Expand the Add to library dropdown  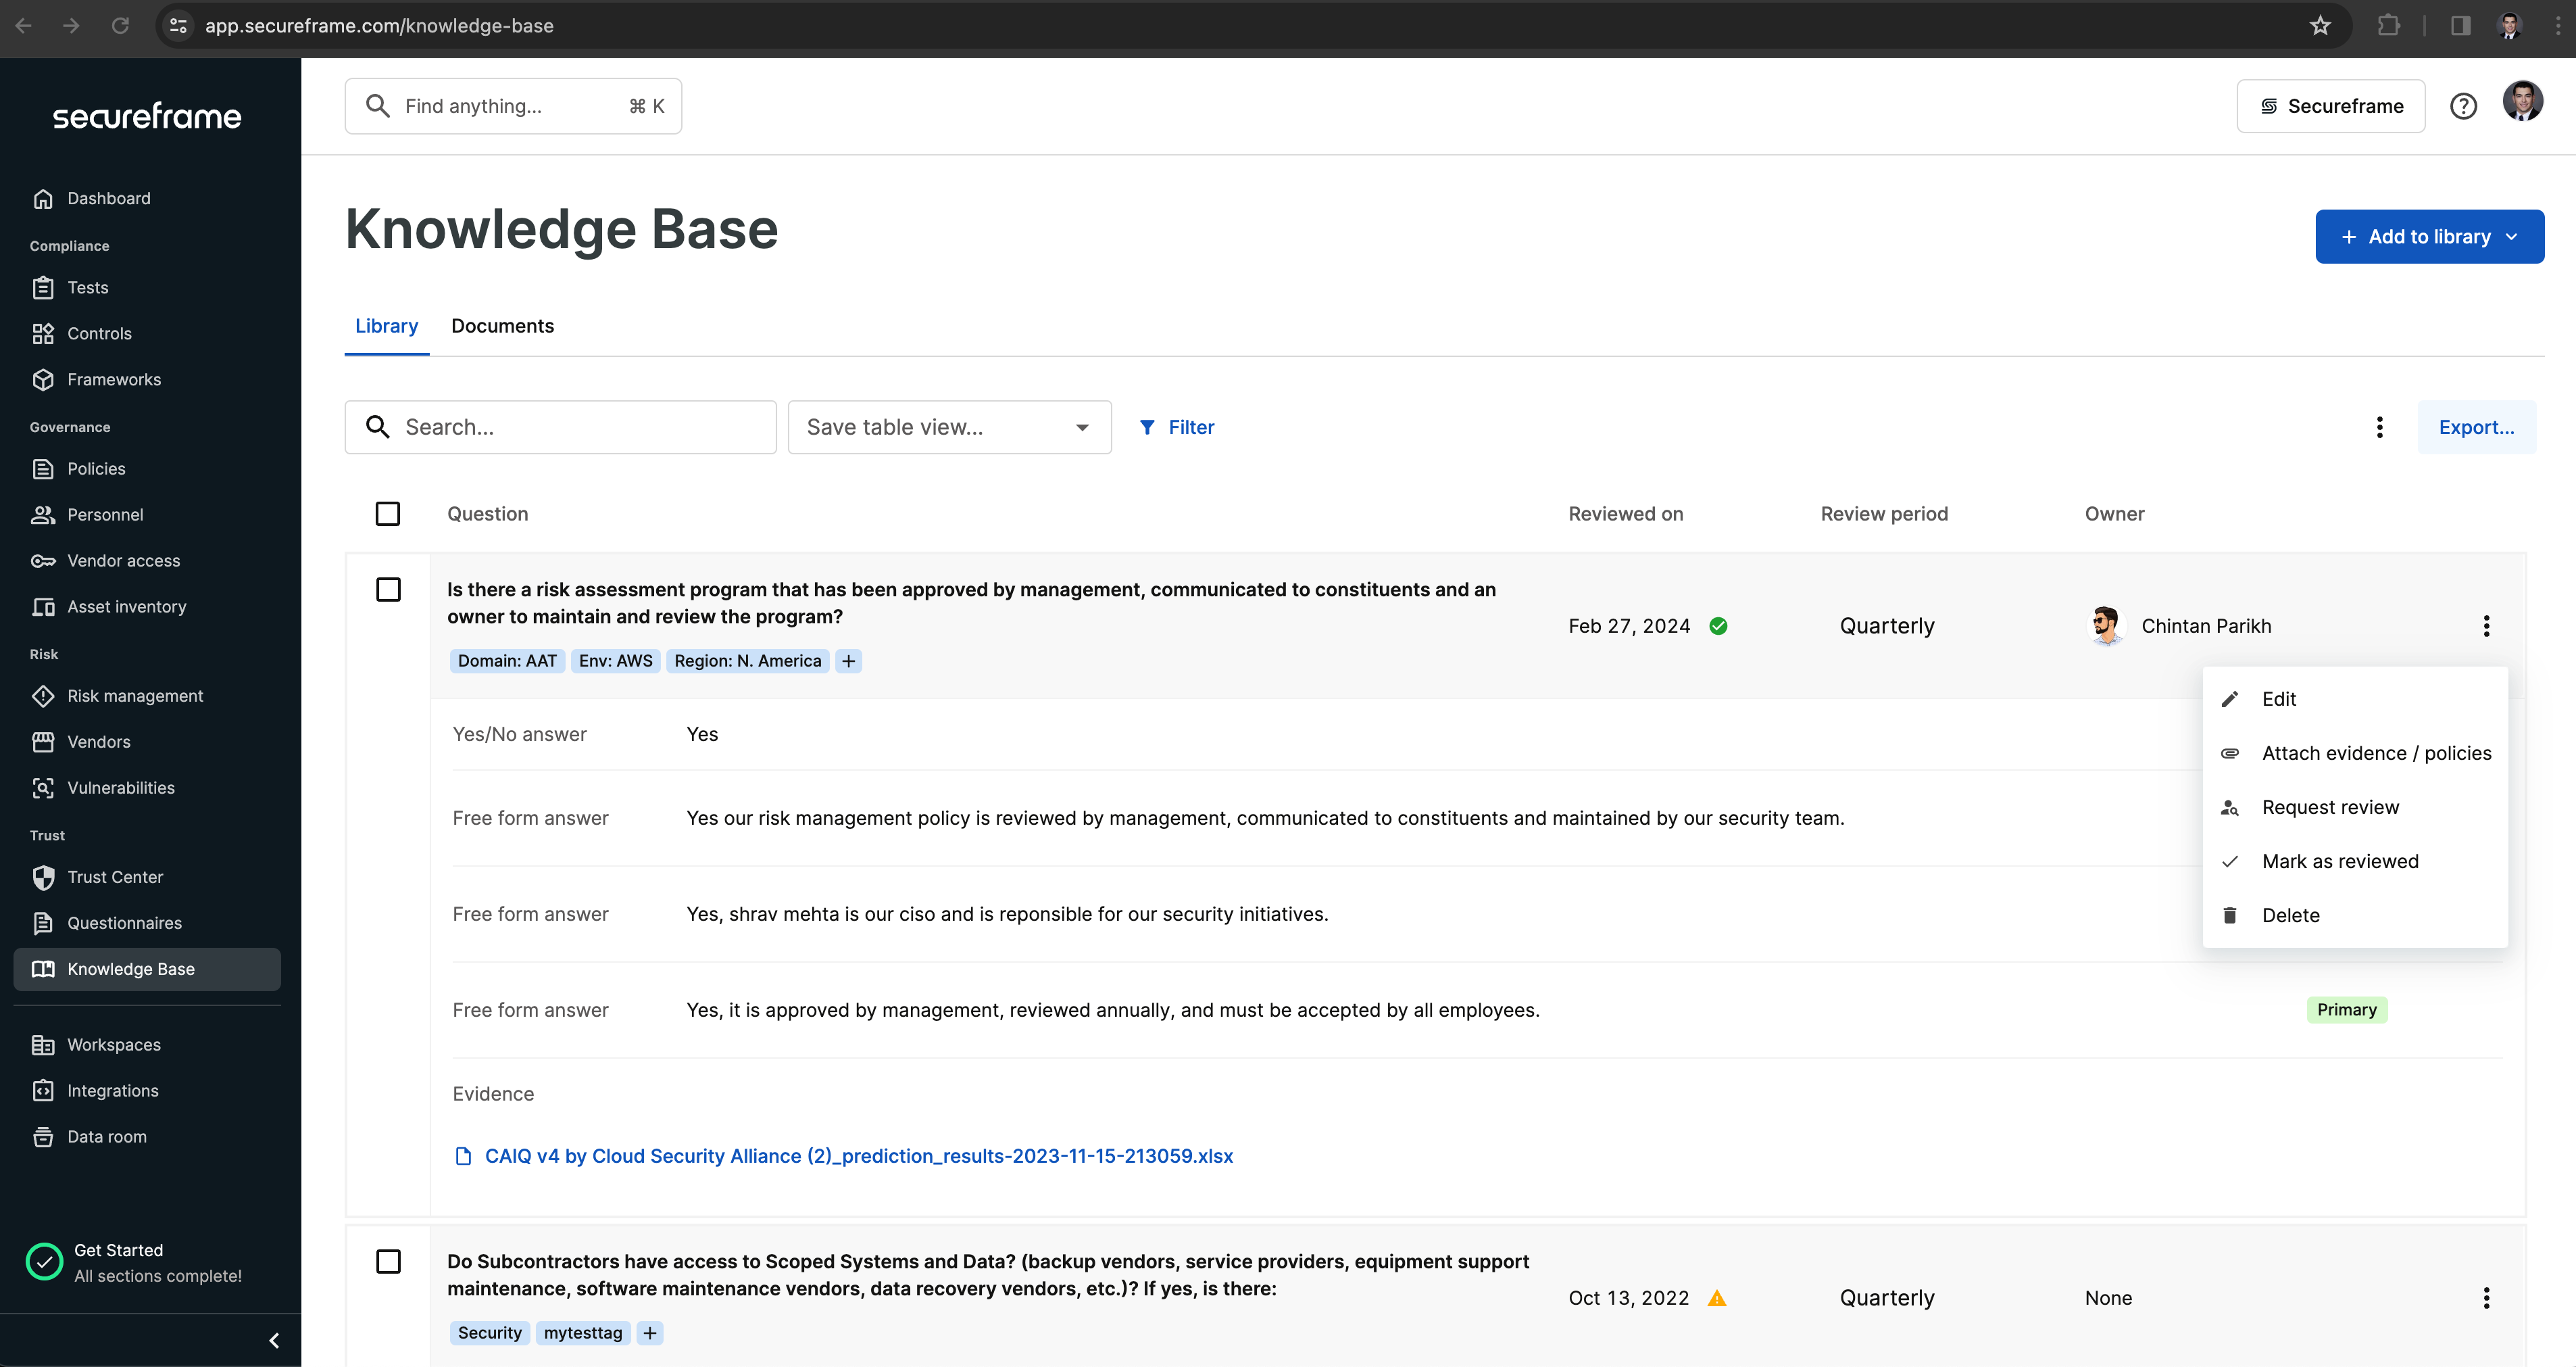[2429, 236]
